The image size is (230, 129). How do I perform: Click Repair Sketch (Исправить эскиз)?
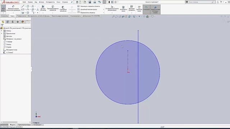coord(123,9)
